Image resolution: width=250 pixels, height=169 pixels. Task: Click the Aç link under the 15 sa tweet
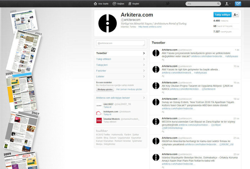[163, 76]
